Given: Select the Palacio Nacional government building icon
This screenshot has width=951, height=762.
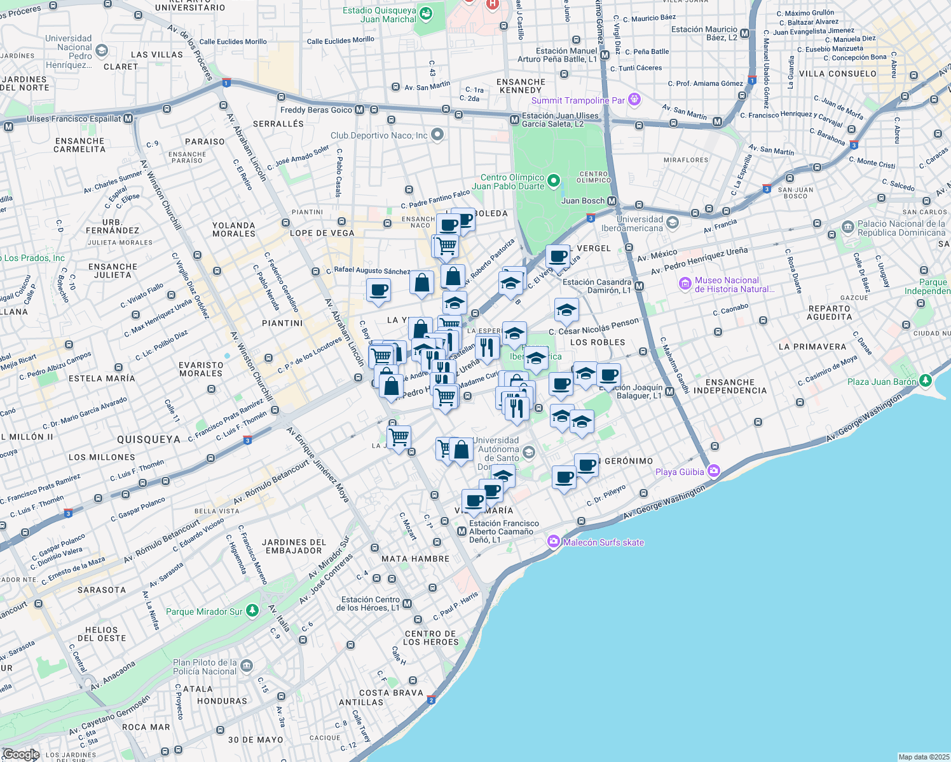Looking at the screenshot, I should click(x=848, y=227).
